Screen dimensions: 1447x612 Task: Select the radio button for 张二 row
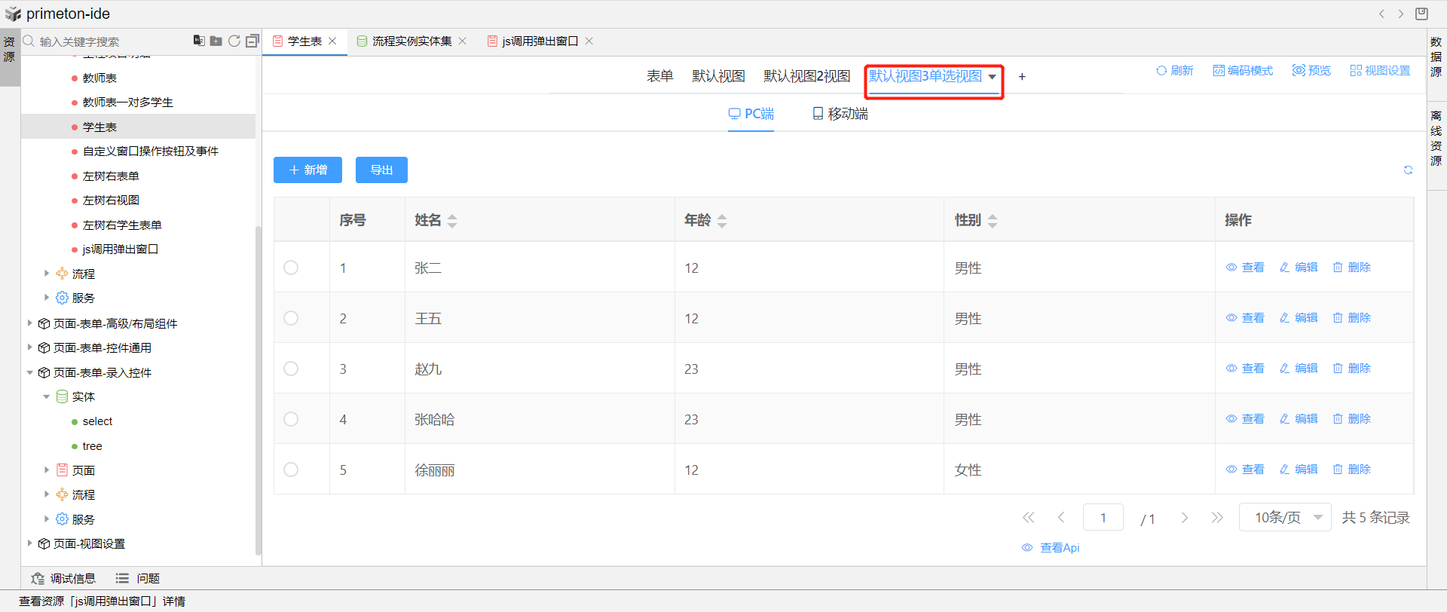click(291, 268)
